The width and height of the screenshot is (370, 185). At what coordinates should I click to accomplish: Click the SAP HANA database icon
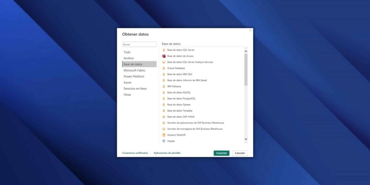(164, 117)
